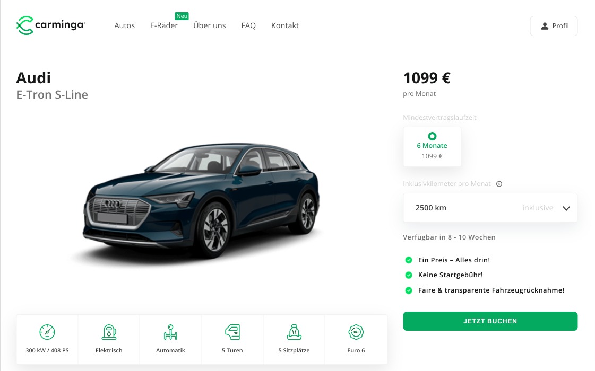Image resolution: width=595 pixels, height=371 pixels.
Task: Click the checkmark next to Keine Startgebühr
Action: tap(409, 275)
